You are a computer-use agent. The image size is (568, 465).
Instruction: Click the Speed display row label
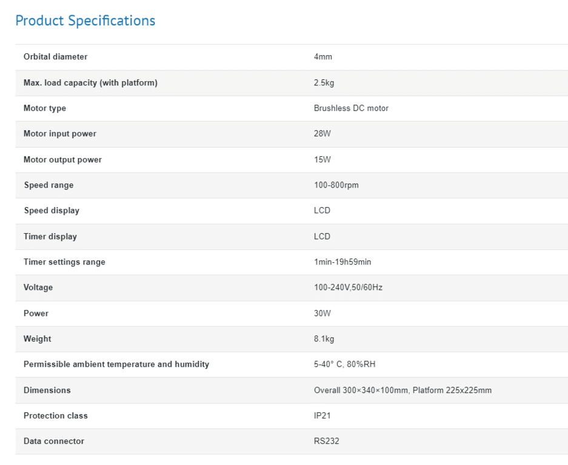[51, 211]
